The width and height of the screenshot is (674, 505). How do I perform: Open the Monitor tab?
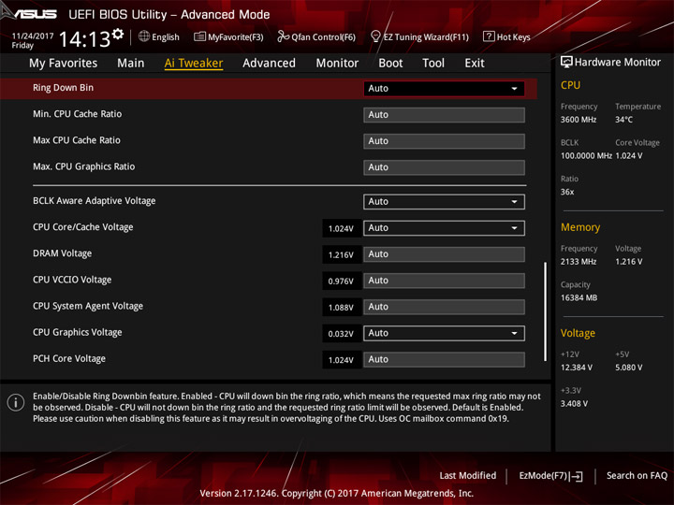point(337,64)
